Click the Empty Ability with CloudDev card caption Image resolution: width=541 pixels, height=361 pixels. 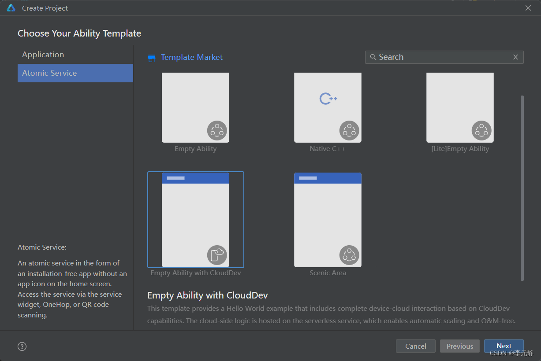pyautogui.click(x=196, y=273)
